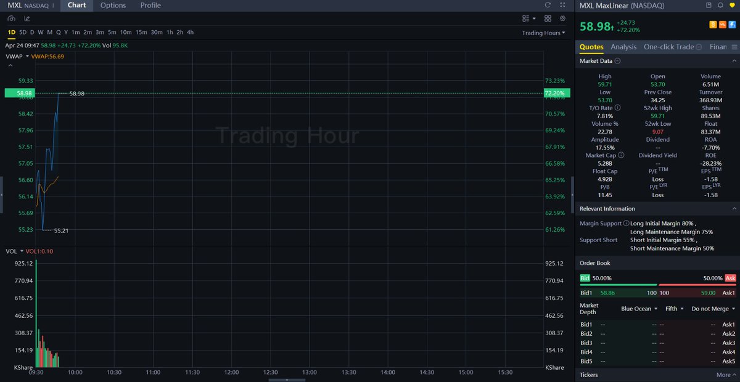Image resolution: width=740 pixels, height=382 pixels.
Task: Switch to the Options tab
Action: tap(113, 5)
